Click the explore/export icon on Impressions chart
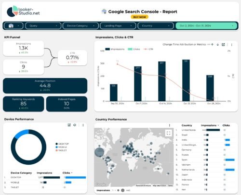The width and height of the screenshot is (241, 195). [x=223, y=45]
